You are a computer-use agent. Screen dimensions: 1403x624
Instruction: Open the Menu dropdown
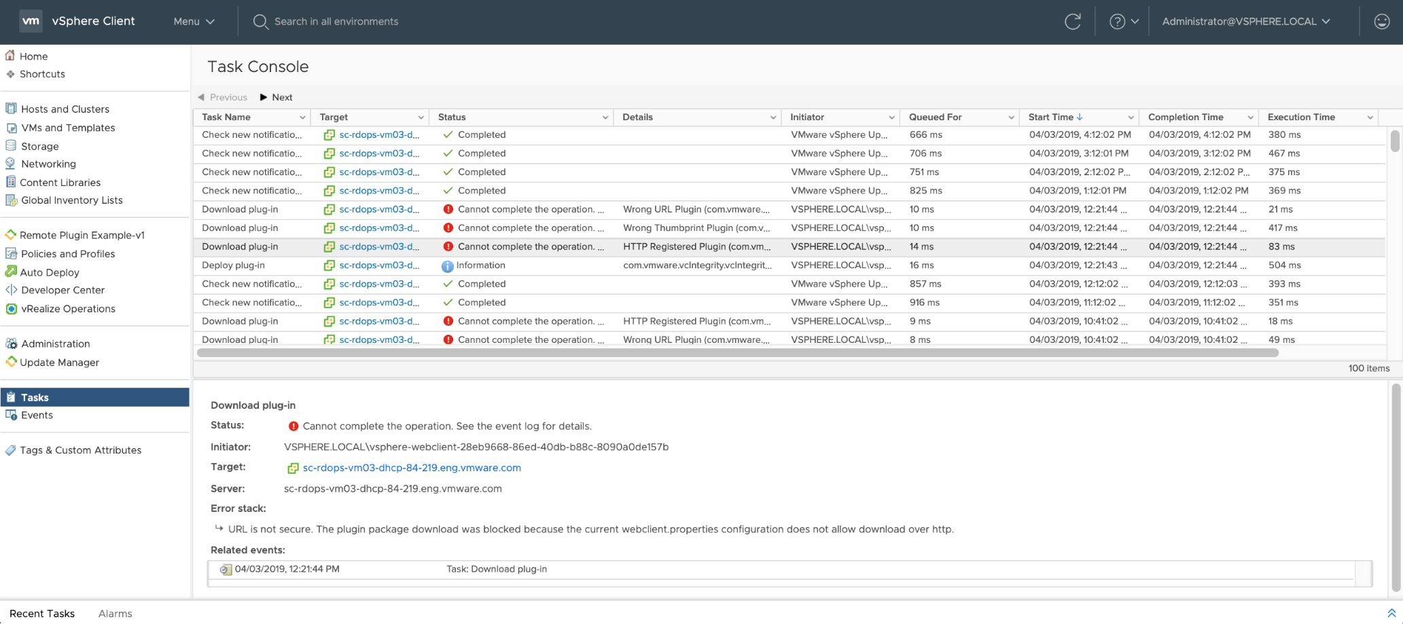point(194,22)
